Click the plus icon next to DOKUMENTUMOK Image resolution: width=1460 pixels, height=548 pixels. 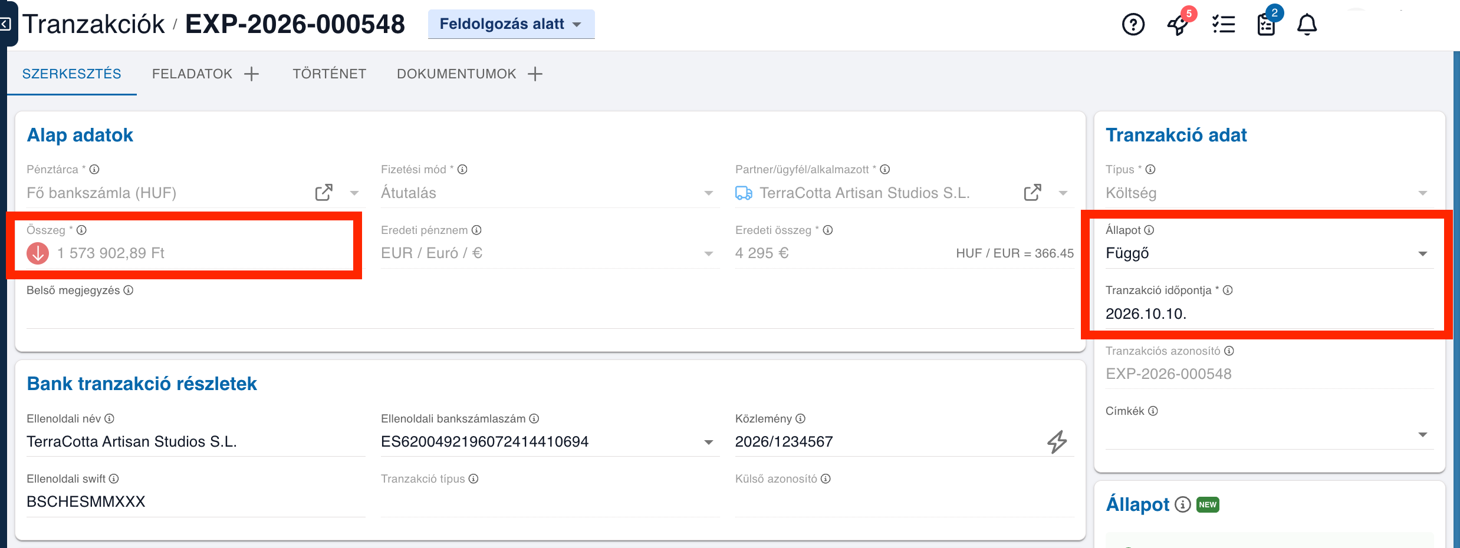click(535, 74)
